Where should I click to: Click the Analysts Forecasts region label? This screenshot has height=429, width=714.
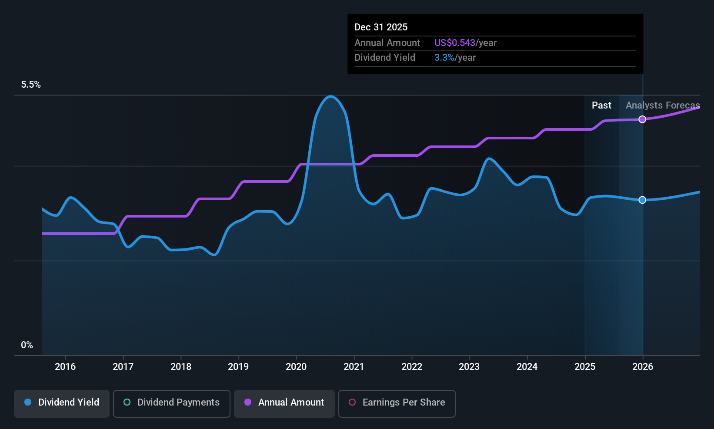pyautogui.click(x=662, y=106)
